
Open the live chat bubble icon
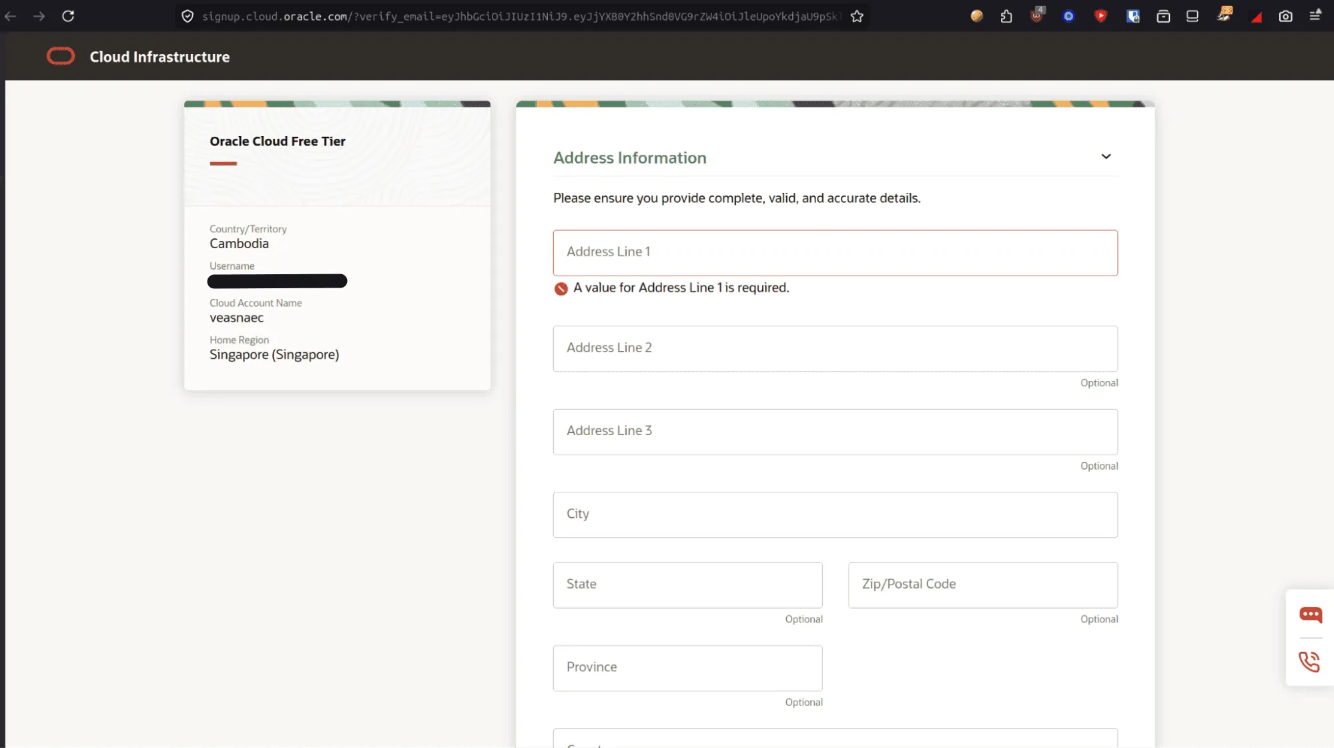tap(1310, 615)
